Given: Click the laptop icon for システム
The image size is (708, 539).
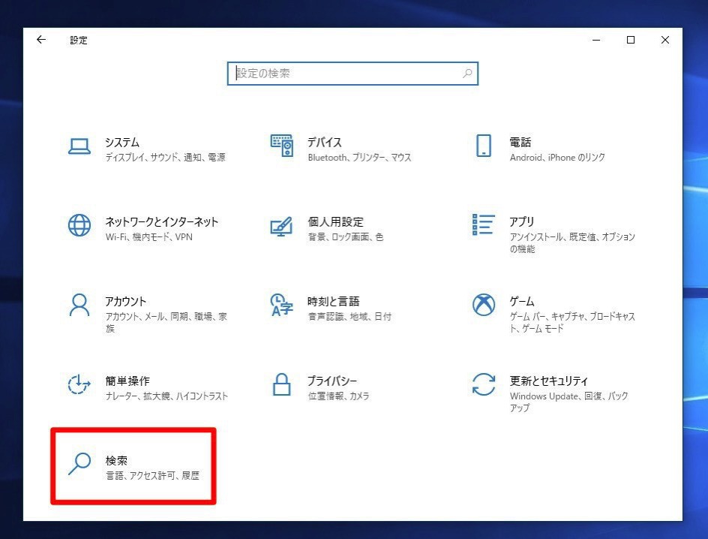Looking at the screenshot, I should point(79,146).
